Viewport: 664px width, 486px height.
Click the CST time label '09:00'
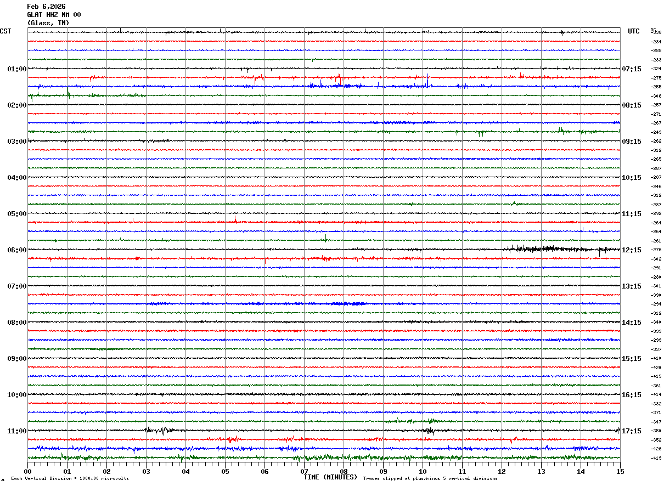(17, 359)
